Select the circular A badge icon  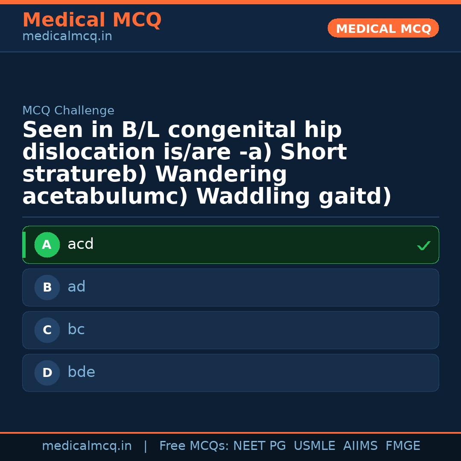click(x=47, y=245)
